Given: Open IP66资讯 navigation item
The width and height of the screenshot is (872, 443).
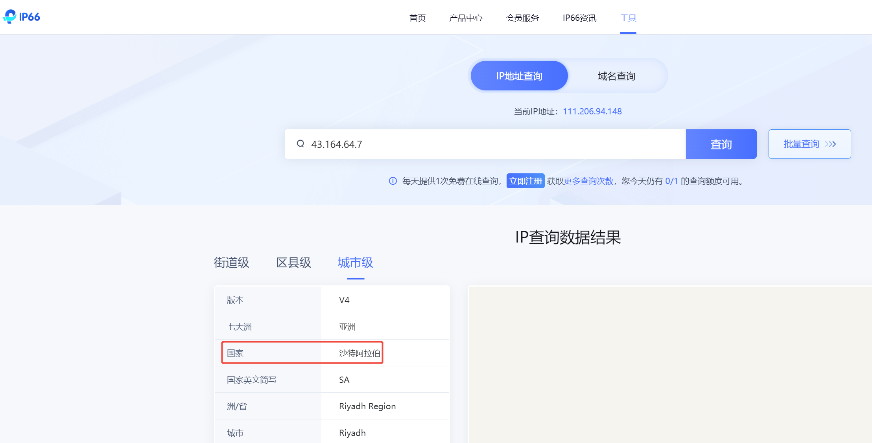Looking at the screenshot, I should tap(579, 18).
